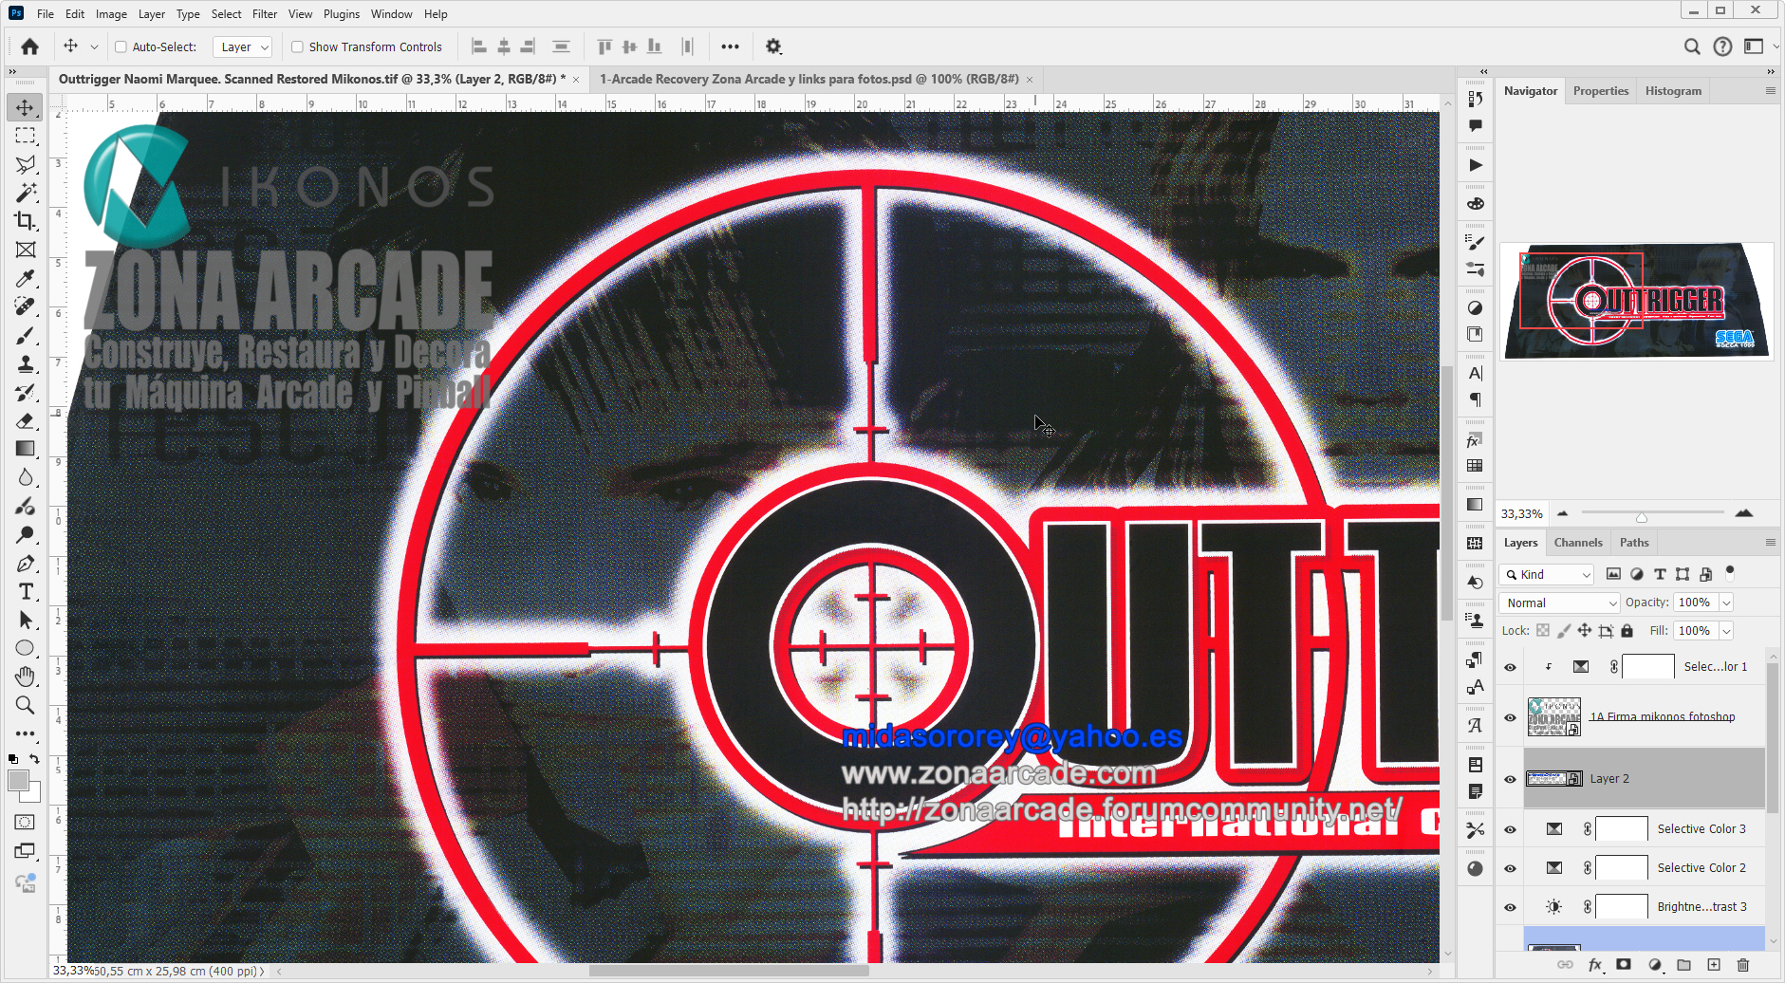1785x983 pixels.
Task: Click the align and distribute more options button
Action: [x=730, y=46]
